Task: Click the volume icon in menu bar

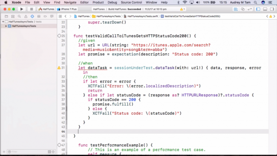Action: [198, 2]
